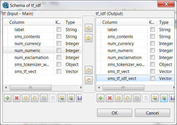Click the add column button in input panel

pyautogui.click(x=8, y=98)
